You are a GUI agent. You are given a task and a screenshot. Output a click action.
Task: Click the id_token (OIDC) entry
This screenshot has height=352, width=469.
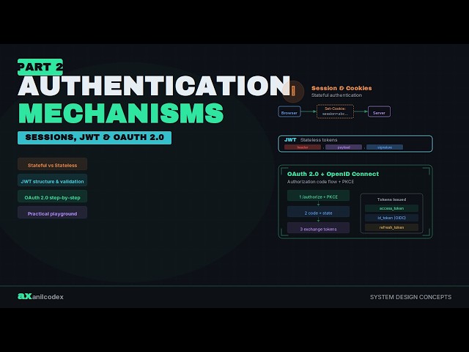[x=391, y=218]
